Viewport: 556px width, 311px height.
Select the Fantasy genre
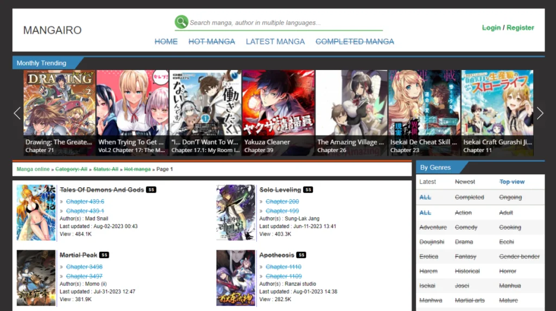tap(465, 256)
